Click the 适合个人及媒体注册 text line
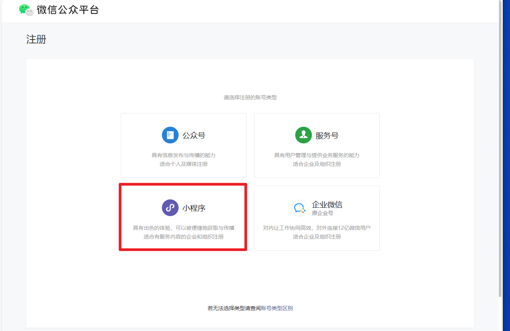The image size is (510, 331). pos(184,164)
